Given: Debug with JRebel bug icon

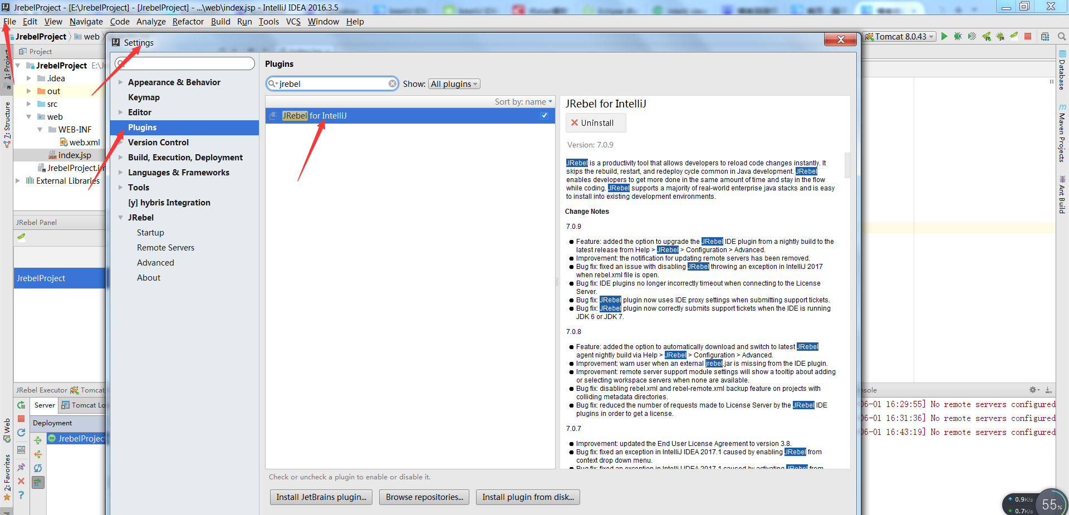Looking at the screenshot, I should [1001, 37].
